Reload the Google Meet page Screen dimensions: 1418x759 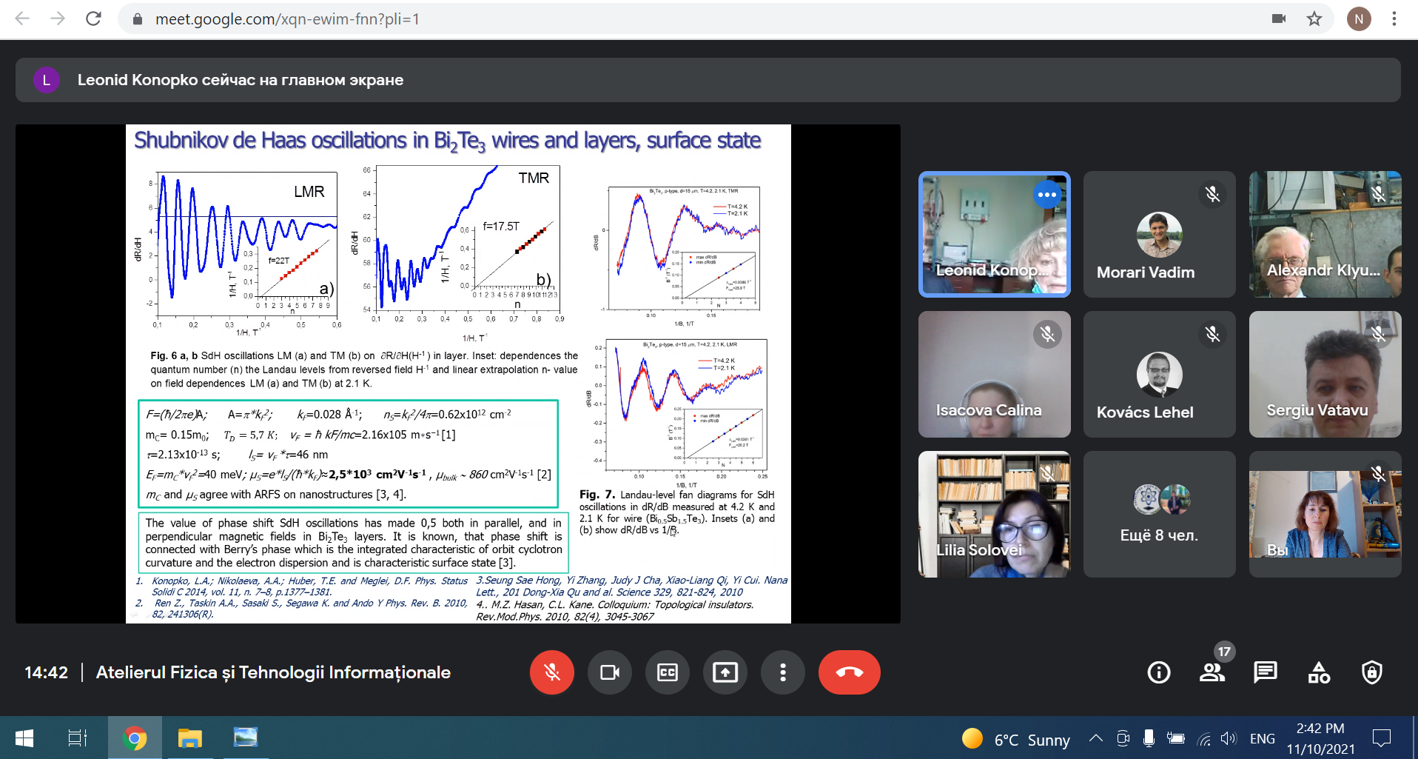[93, 19]
